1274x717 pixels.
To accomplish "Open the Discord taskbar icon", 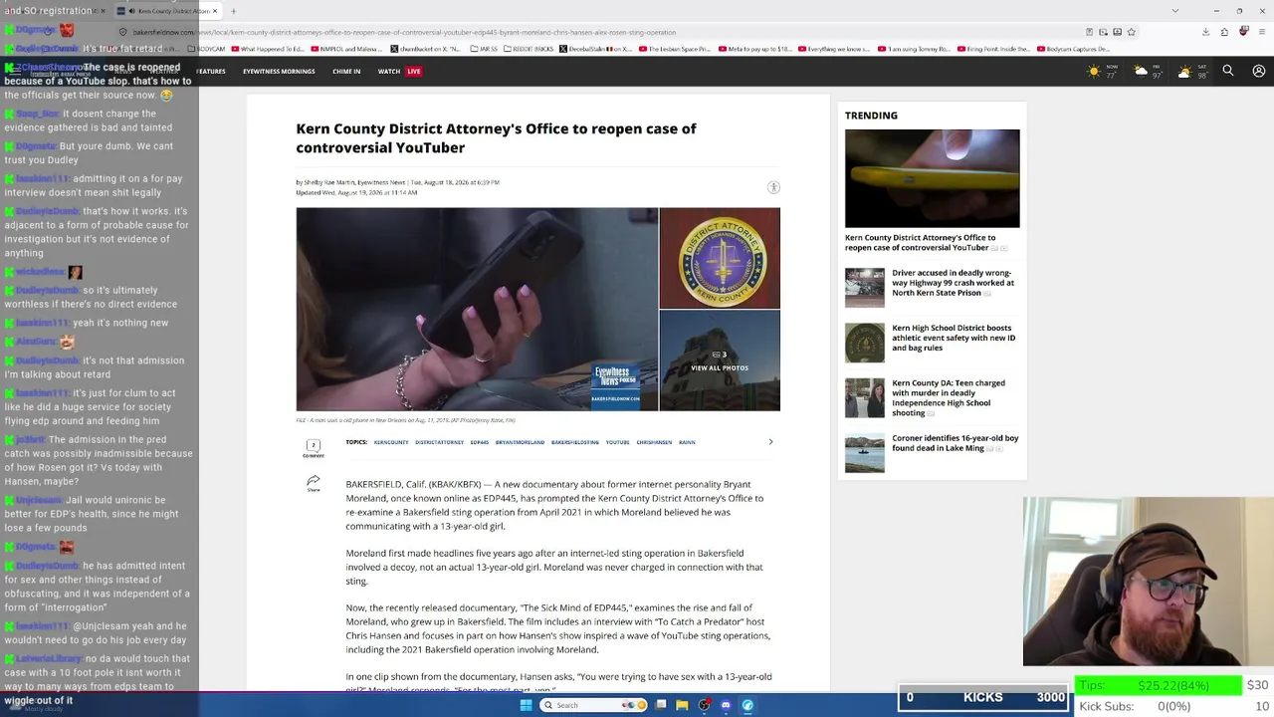I will coord(726,705).
